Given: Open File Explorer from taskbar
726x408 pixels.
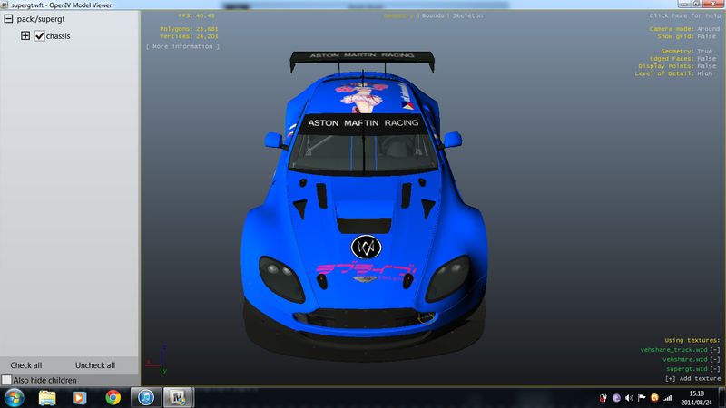Looking at the screenshot, I should click(x=47, y=398).
